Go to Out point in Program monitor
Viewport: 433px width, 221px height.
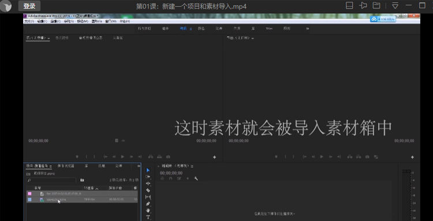tap(339, 157)
